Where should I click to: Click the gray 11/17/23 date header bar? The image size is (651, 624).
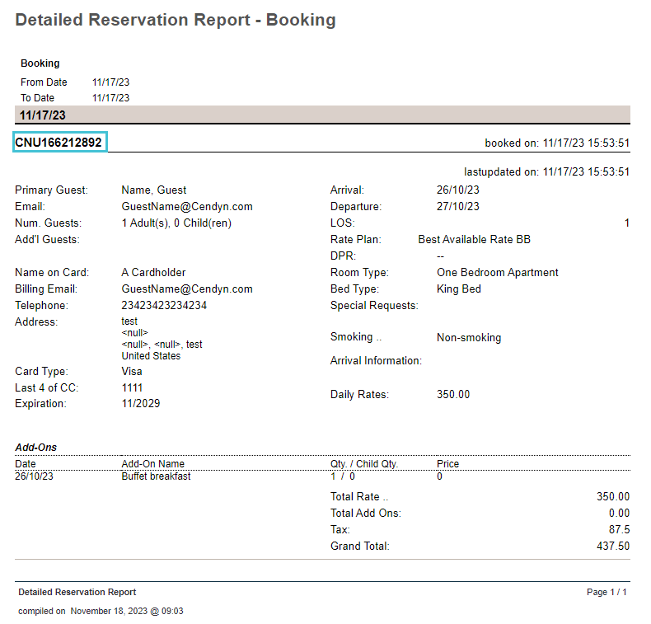pos(322,115)
